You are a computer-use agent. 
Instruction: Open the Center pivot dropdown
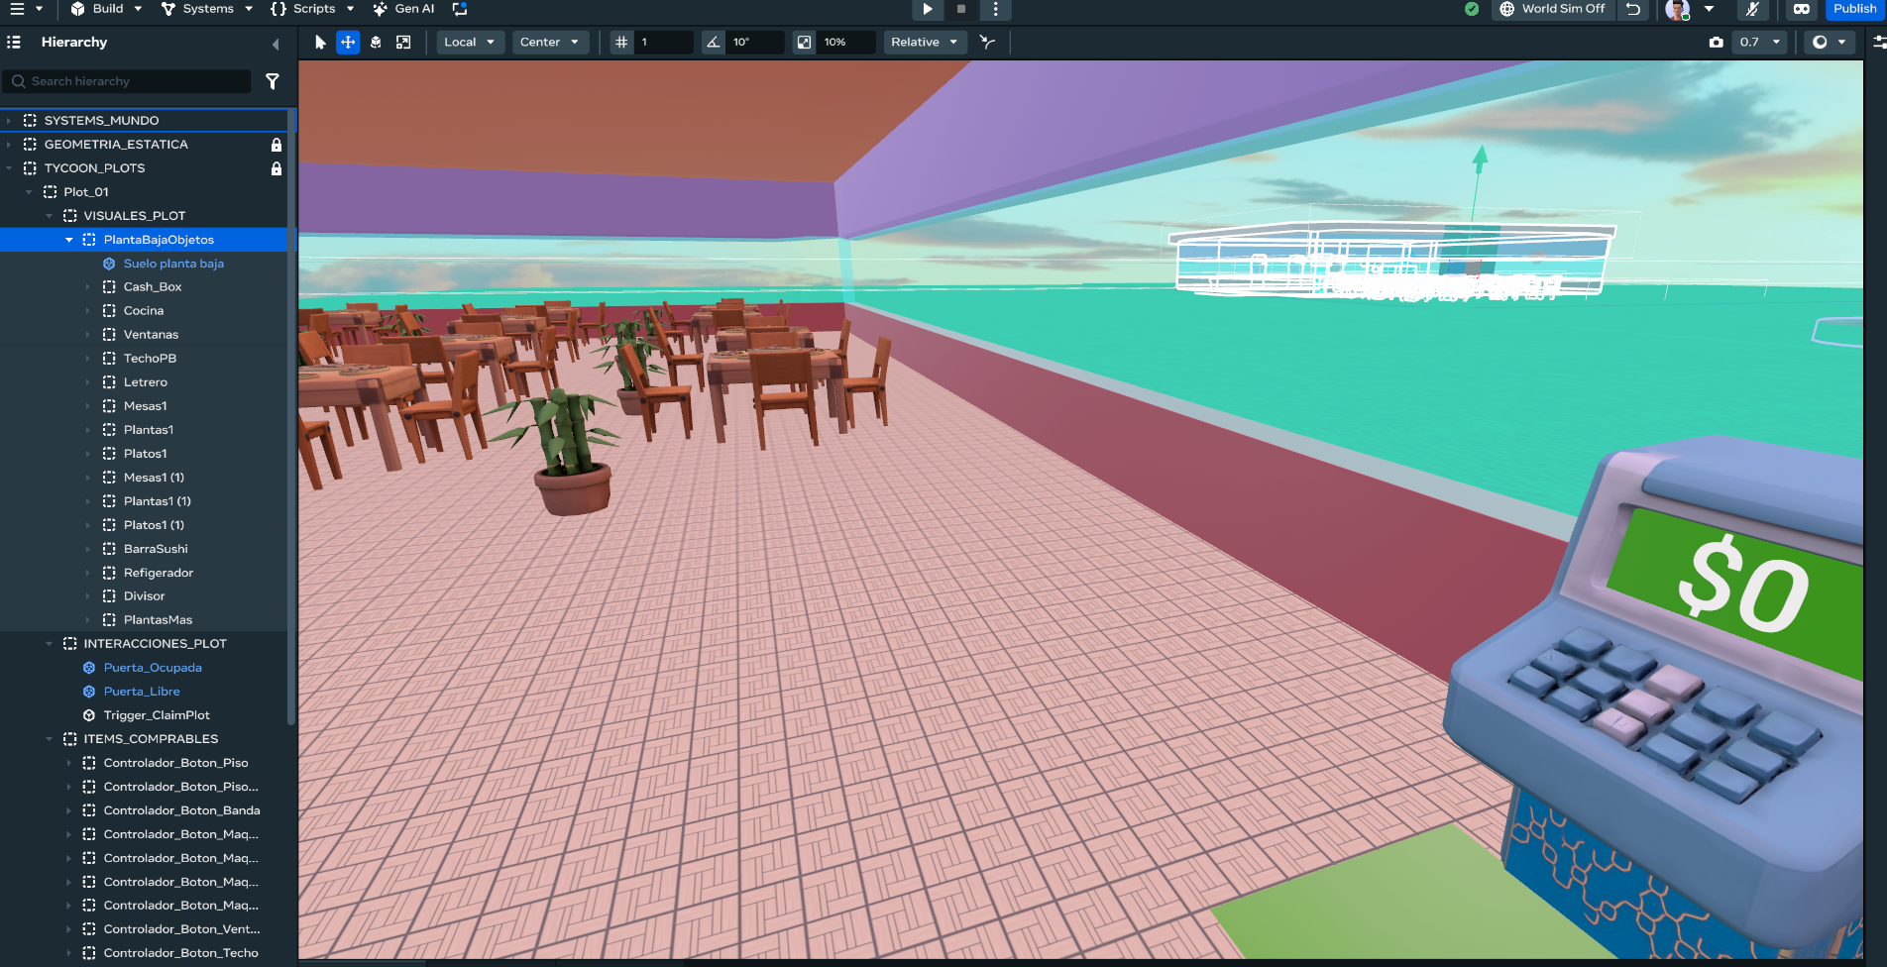click(x=550, y=43)
